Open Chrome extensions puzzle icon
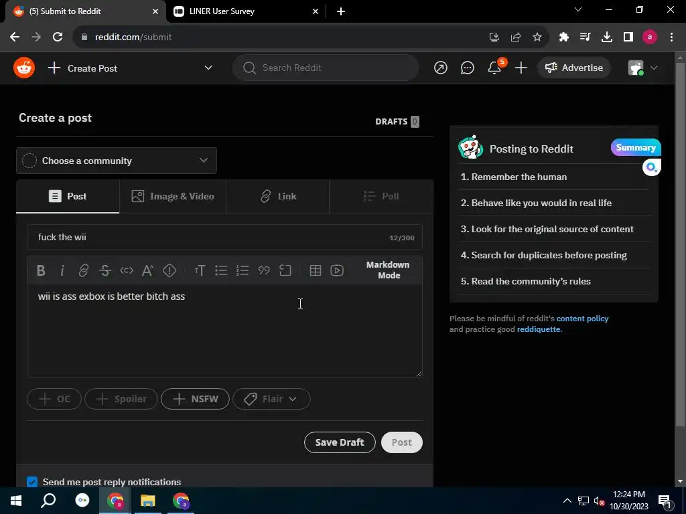Screen dimensions: 686x514 [x=564, y=37]
